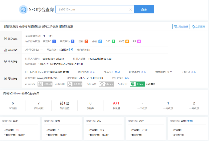
Task: Click the 水滴信用 badge
Action: pyautogui.click(x=75, y=84)
